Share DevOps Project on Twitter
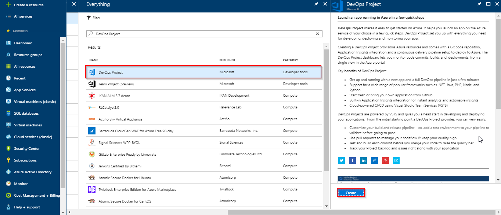The width and height of the screenshot is (501, 215). point(342,160)
